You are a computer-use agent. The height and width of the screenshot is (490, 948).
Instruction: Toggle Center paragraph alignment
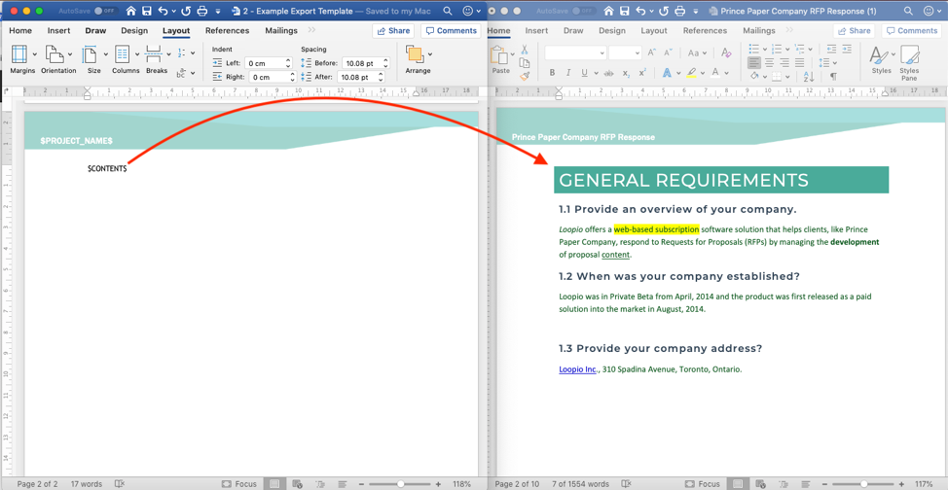tap(770, 62)
